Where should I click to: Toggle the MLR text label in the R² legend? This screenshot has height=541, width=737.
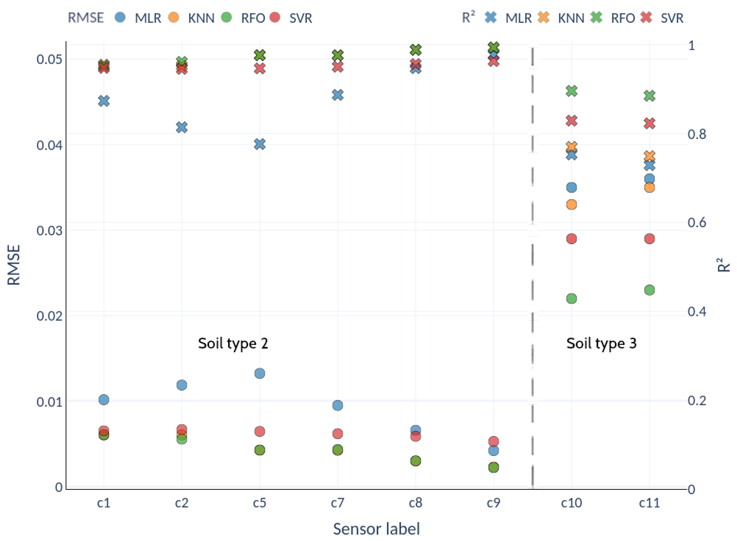518,18
